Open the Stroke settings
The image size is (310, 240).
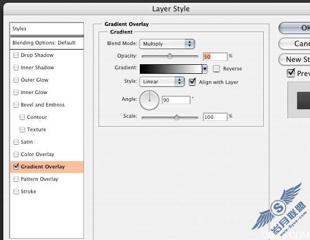(29, 192)
